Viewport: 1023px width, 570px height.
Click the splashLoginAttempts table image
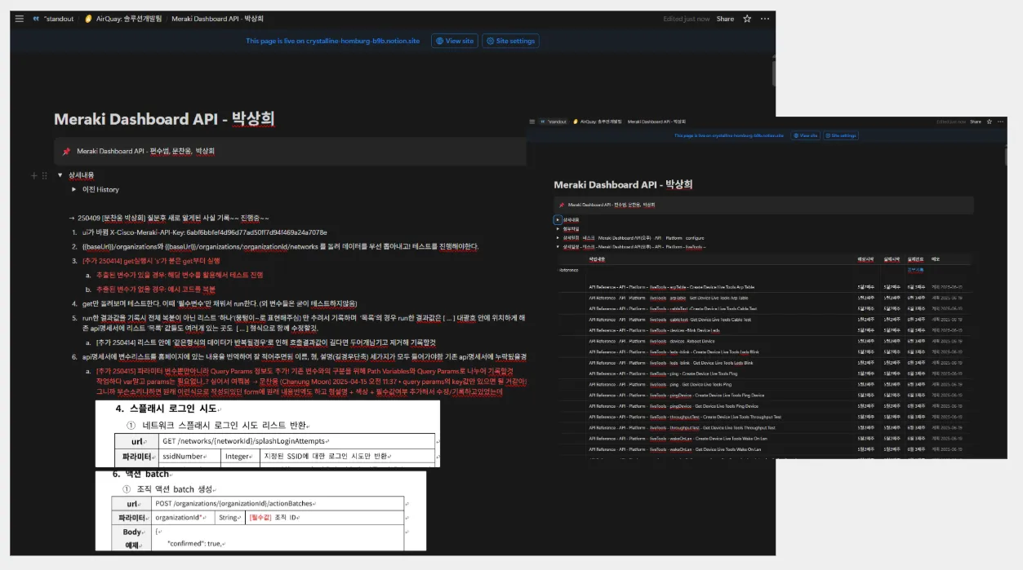268,434
